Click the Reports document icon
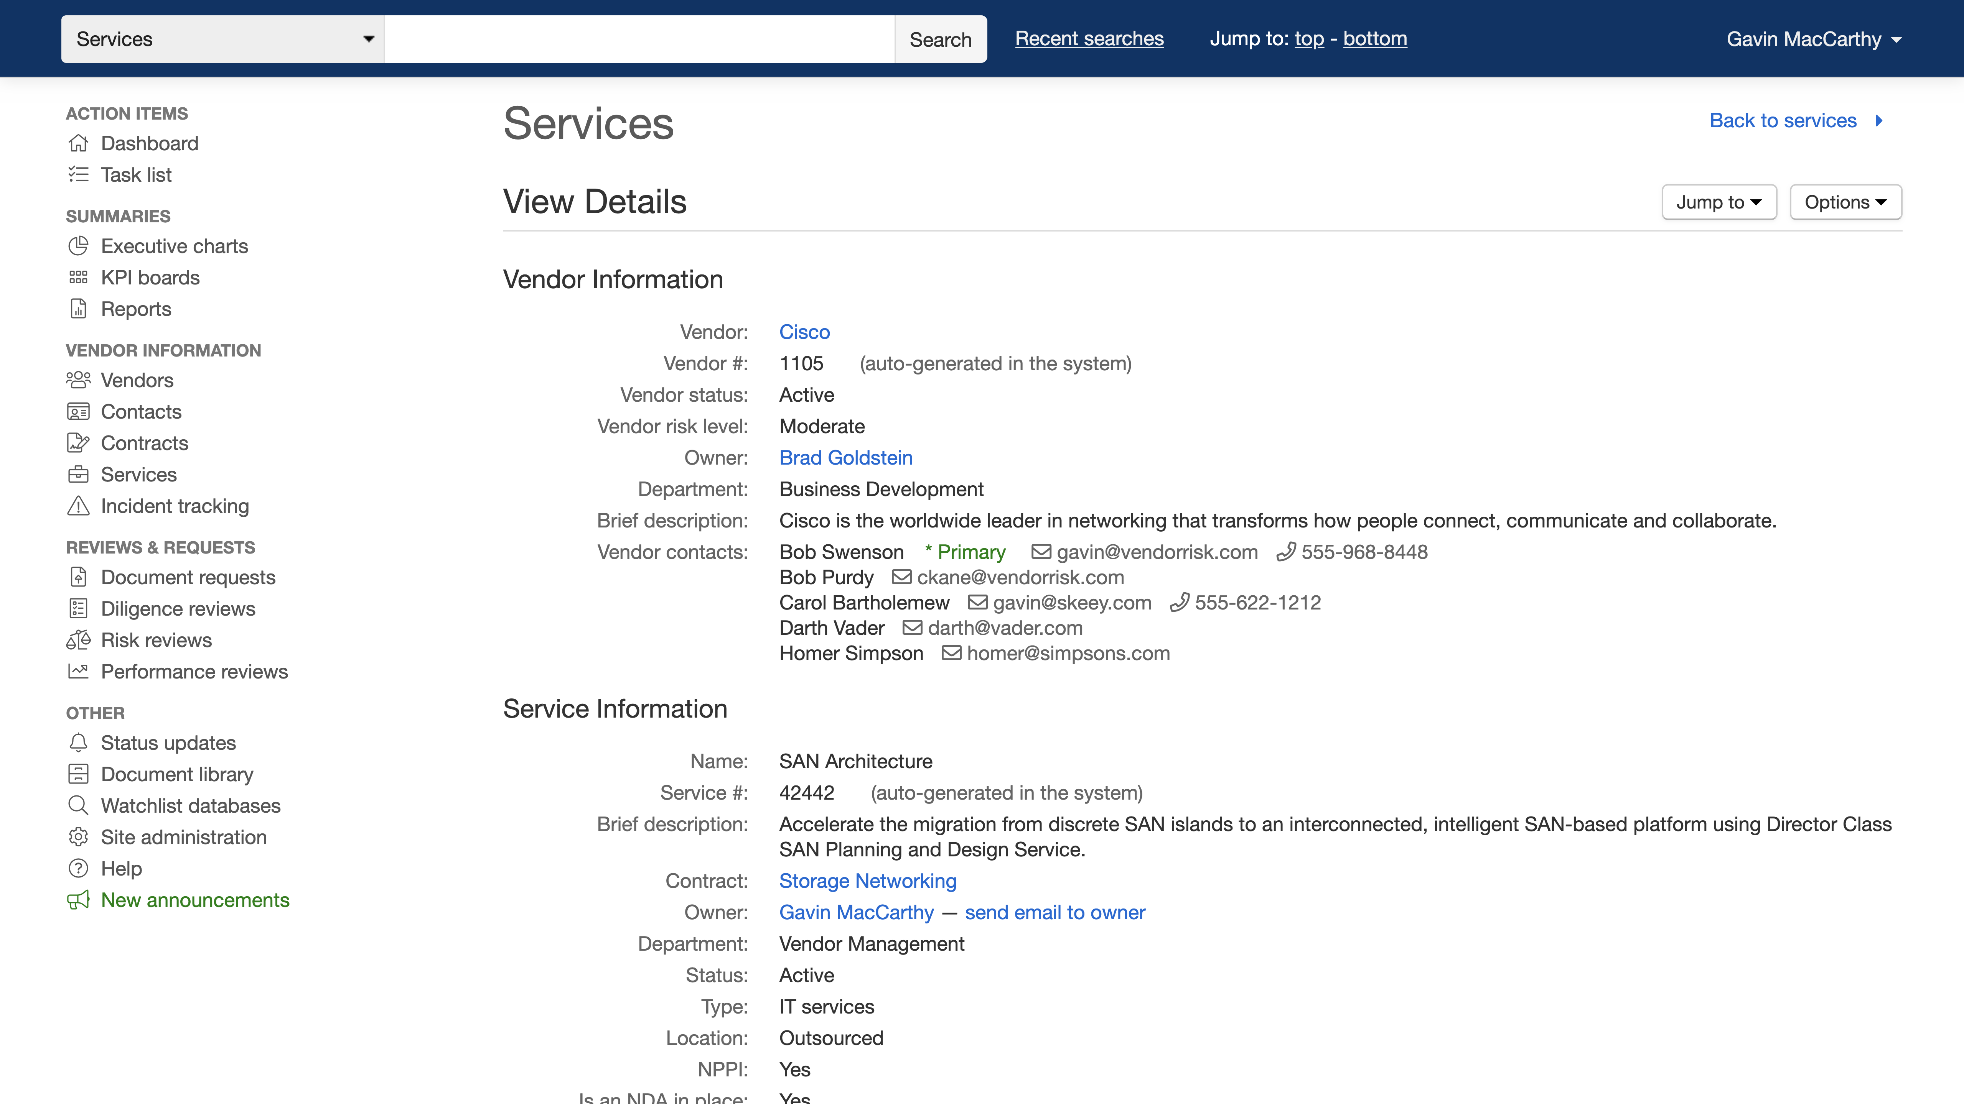Image resolution: width=1964 pixels, height=1104 pixels. coord(78,309)
